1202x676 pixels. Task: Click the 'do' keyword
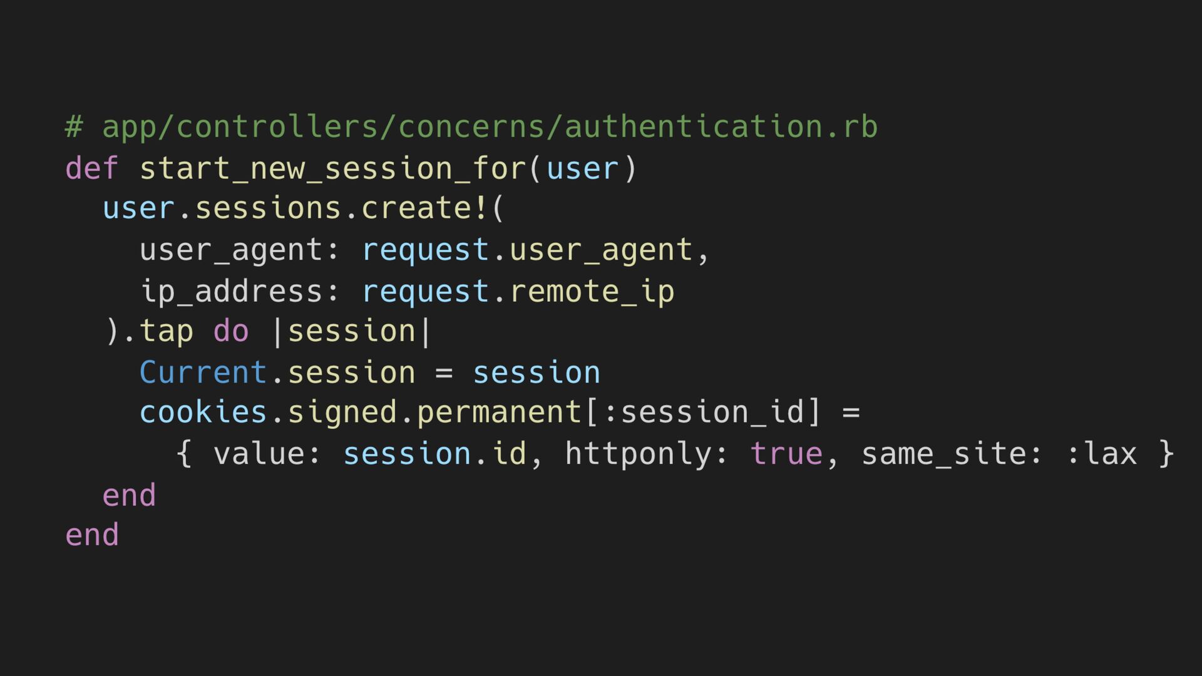click(231, 331)
